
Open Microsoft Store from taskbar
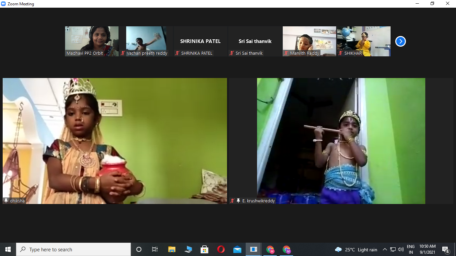pos(204,249)
